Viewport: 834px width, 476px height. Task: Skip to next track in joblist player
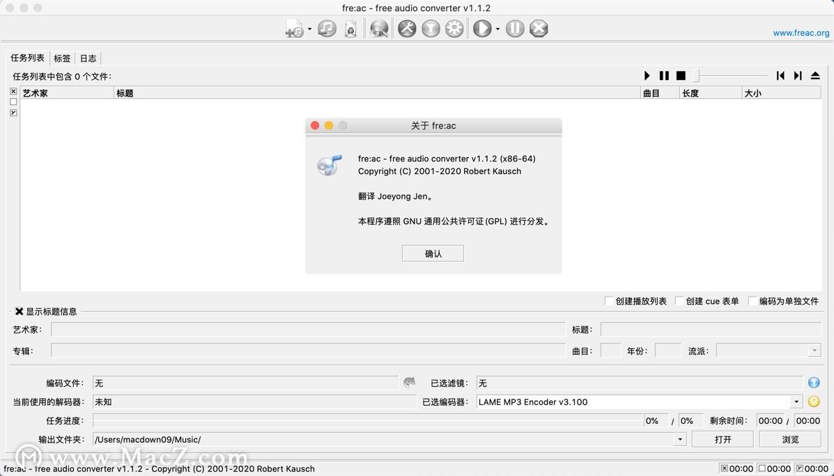pos(798,76)
